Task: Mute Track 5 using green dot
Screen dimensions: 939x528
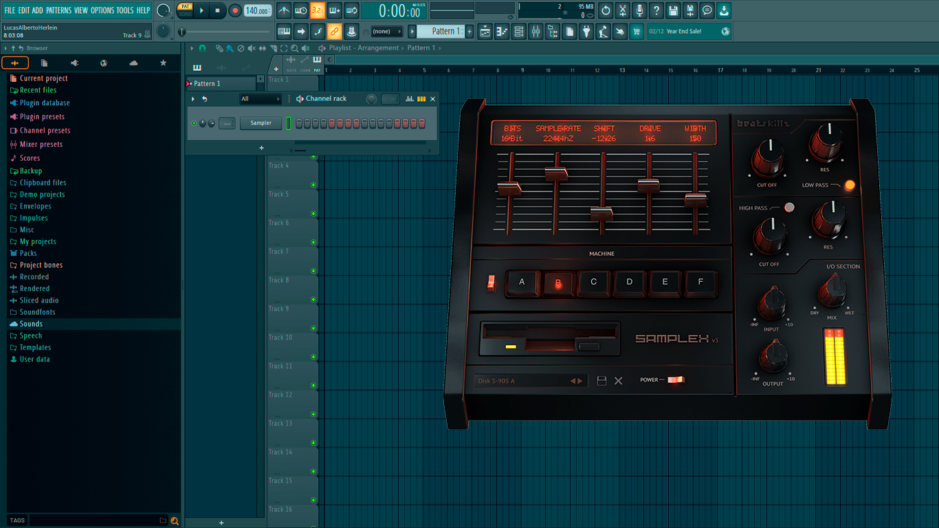Action: click(x=313, y=214)
